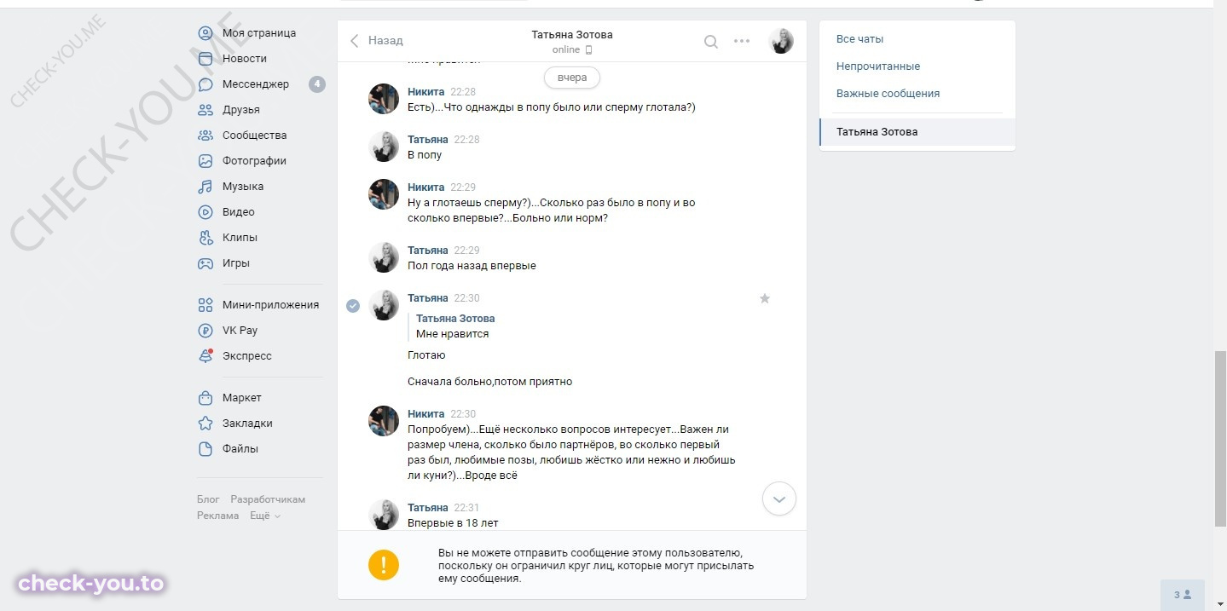Open the Игры gamepad icon
1227x611 pixels.
[205, 263]
